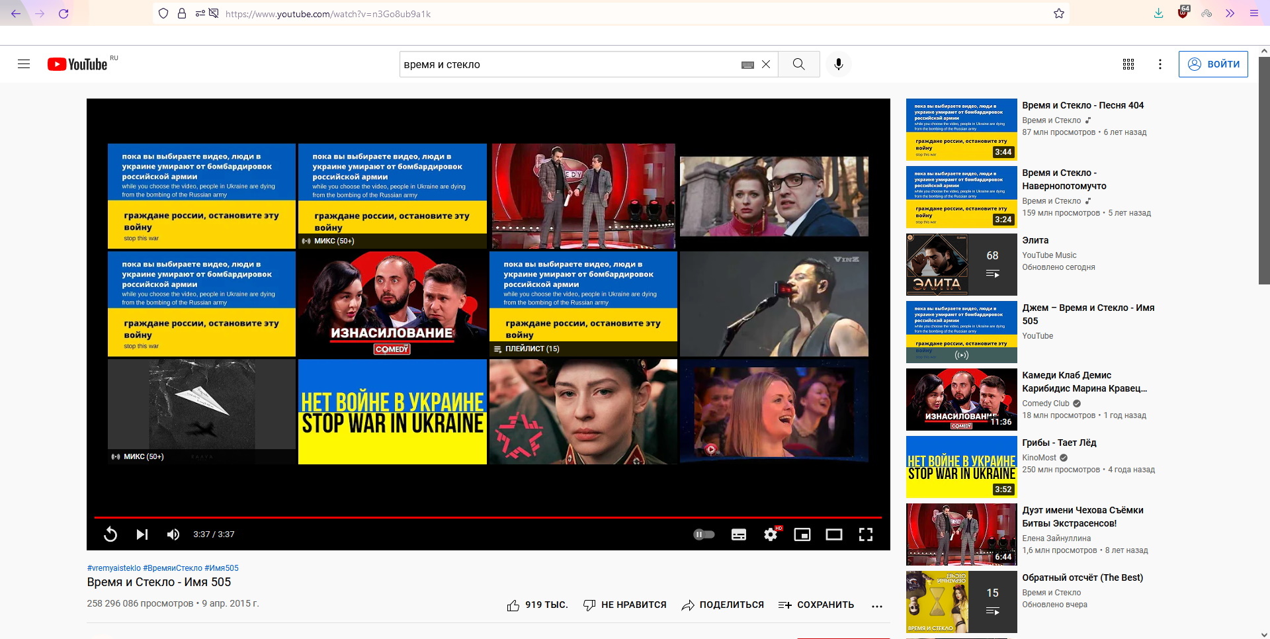Screen dimensions: 1270x639
Task: Select end-screen blue-yellow МИКС (50+) tile
Action: click(x=392, y=196)
